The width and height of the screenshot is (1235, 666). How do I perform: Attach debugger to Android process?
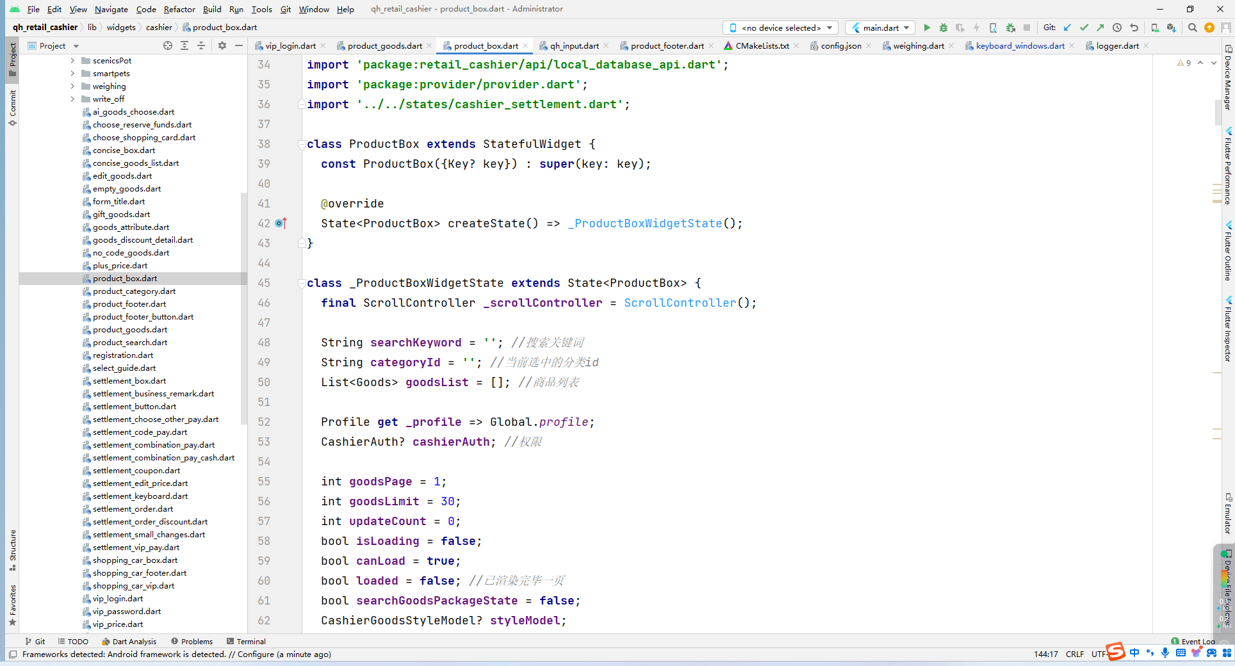click(1010, 28)
